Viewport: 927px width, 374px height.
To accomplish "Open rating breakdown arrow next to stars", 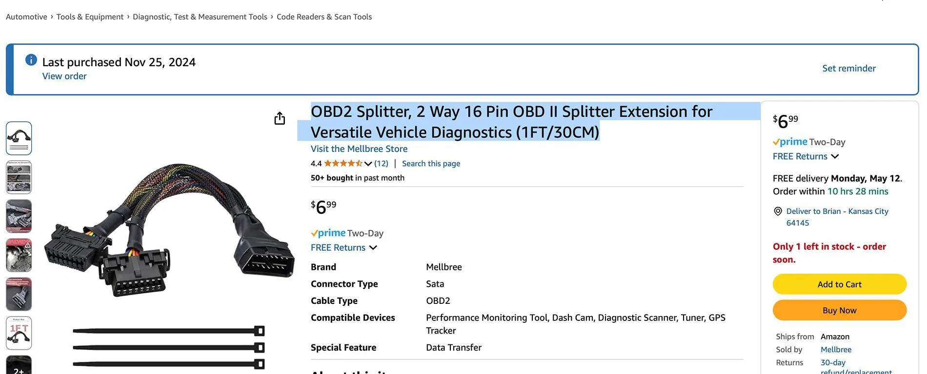I will (x=368, y=164).
